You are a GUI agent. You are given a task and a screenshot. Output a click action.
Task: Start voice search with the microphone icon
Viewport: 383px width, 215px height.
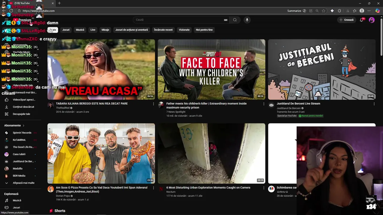pos(247,20)
